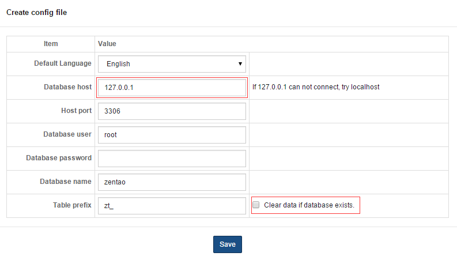Click the 'Default Language' row label
457x260 pixels.
pyautogui.click(x=63, y=63)
